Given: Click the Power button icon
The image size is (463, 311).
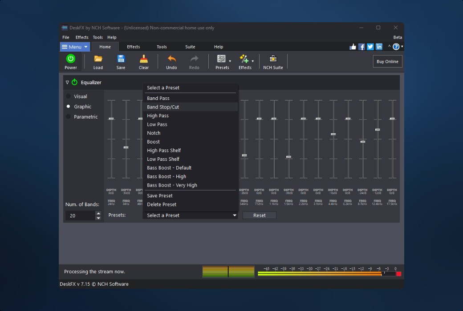Looking at the screenshot, I should (70, 58).
